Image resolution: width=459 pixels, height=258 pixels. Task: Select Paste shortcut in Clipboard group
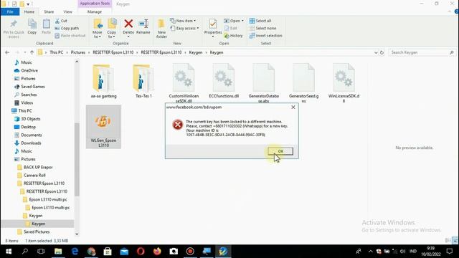(x=70, y=36)
